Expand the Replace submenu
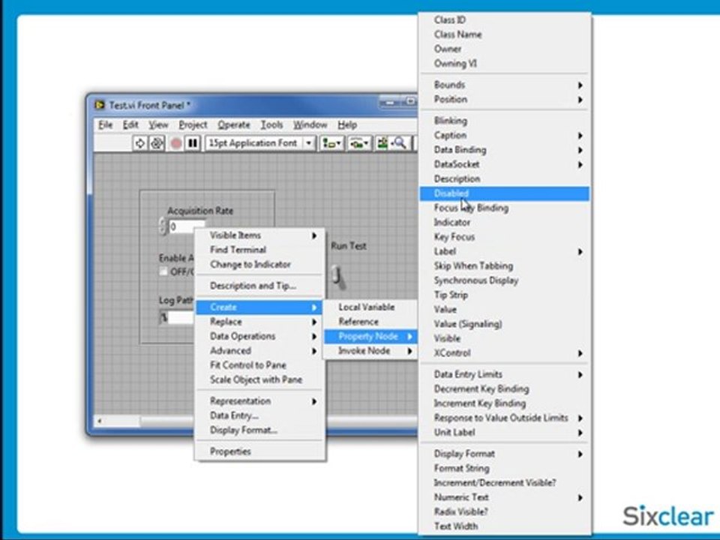Viewport: 720px width, 540px height. tap(260, 322)
